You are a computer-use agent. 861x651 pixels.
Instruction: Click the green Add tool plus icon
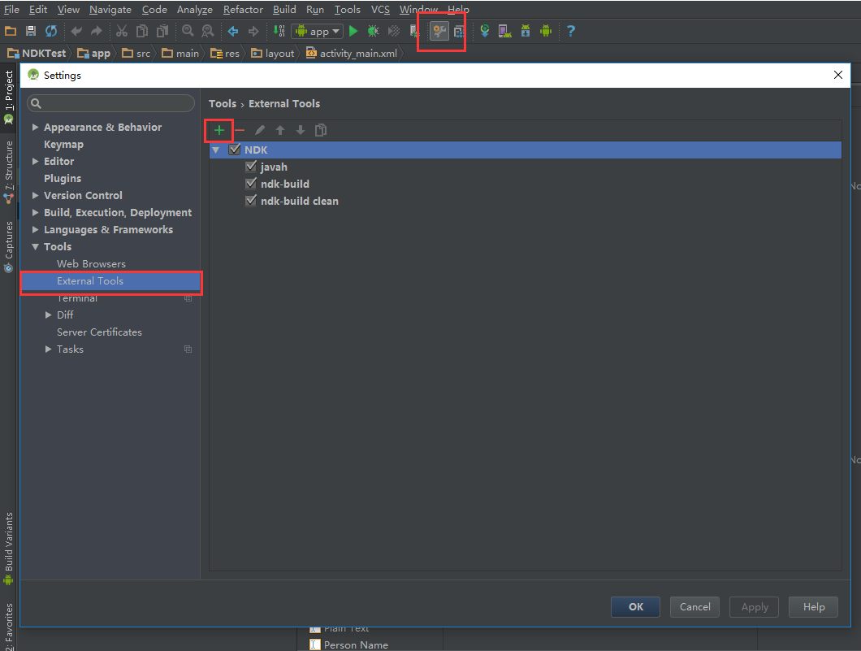pyautogui.click(x=219, y=130)
